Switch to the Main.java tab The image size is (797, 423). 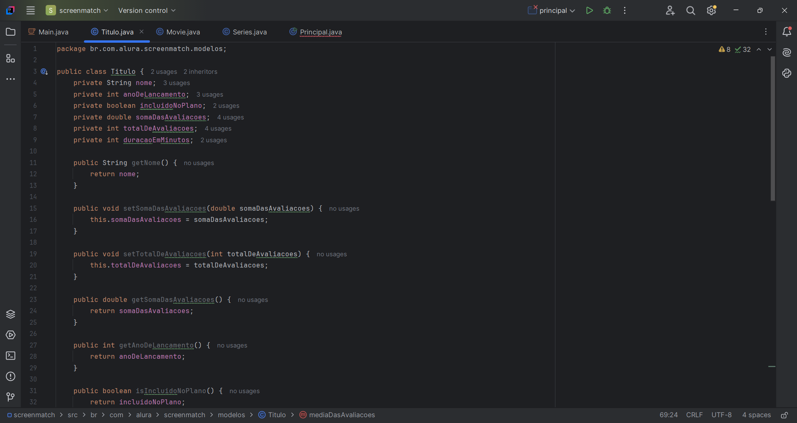pos(48,32)
